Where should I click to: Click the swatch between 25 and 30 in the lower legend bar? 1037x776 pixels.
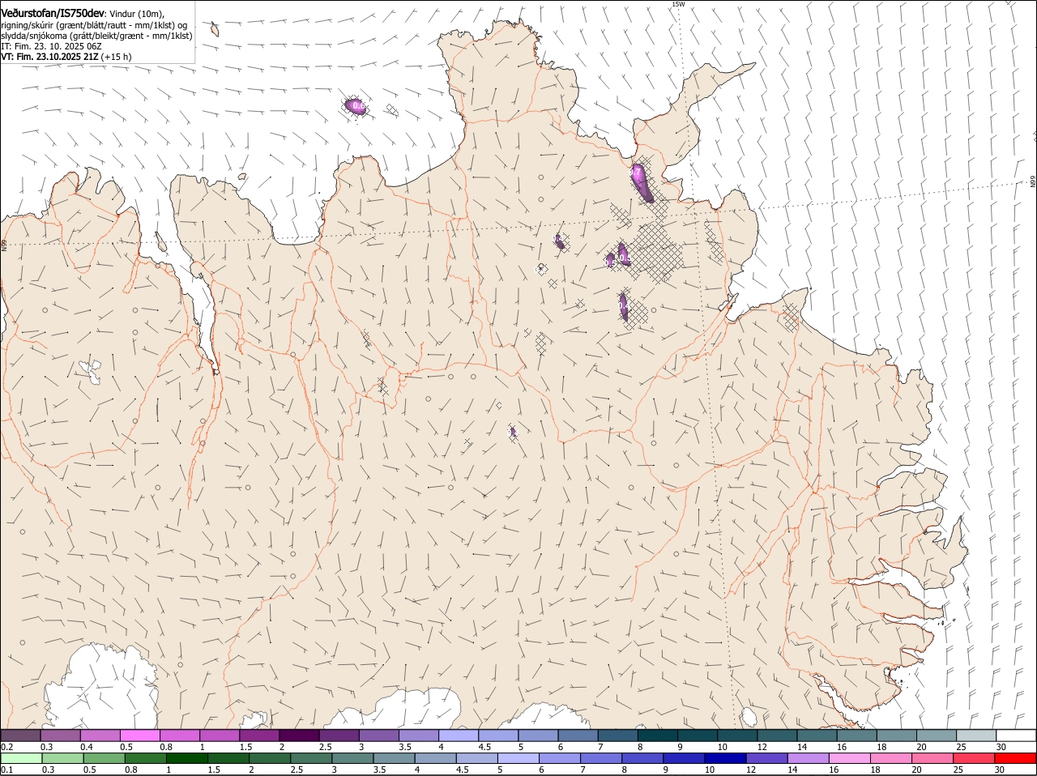(974, 759)
